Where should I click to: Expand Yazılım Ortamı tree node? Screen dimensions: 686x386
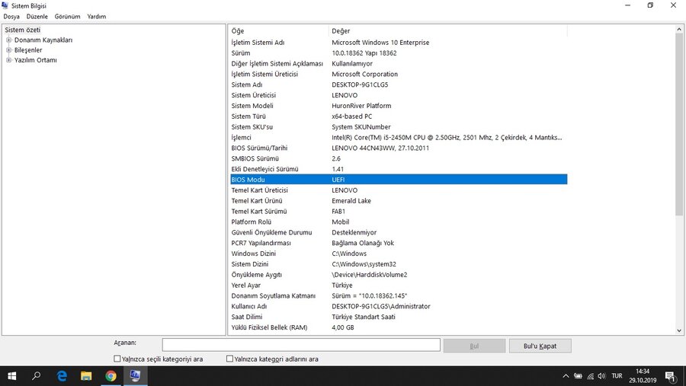coord(8,60)
